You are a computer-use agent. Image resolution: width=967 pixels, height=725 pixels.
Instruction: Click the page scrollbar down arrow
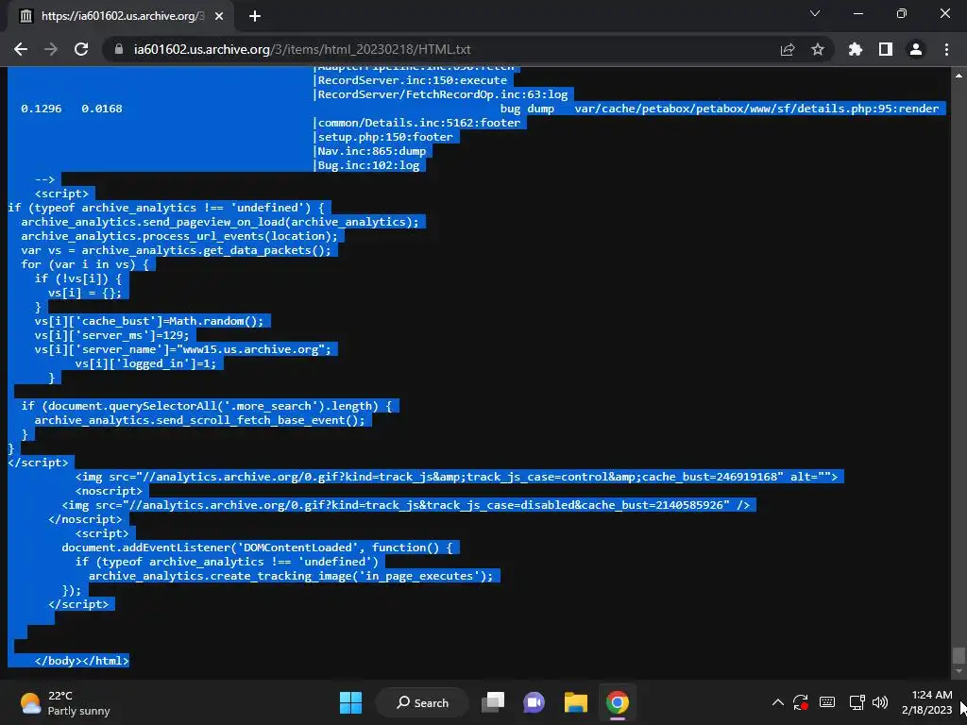coord(959,671)
